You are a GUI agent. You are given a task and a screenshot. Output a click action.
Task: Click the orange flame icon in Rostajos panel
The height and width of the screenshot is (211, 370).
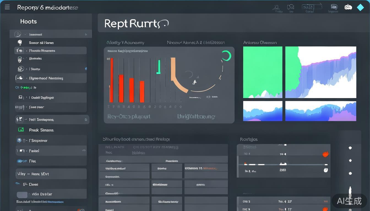click(326, 154)
